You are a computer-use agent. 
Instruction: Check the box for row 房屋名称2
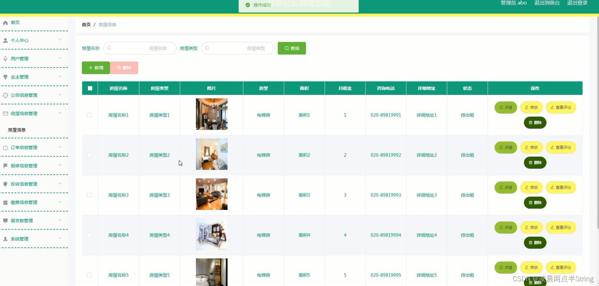click(x=89, y=155)
